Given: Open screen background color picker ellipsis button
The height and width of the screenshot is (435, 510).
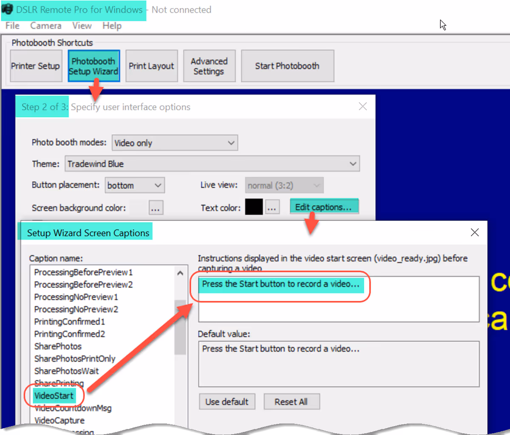Looking at the screenshot, I should pos(156,208).
